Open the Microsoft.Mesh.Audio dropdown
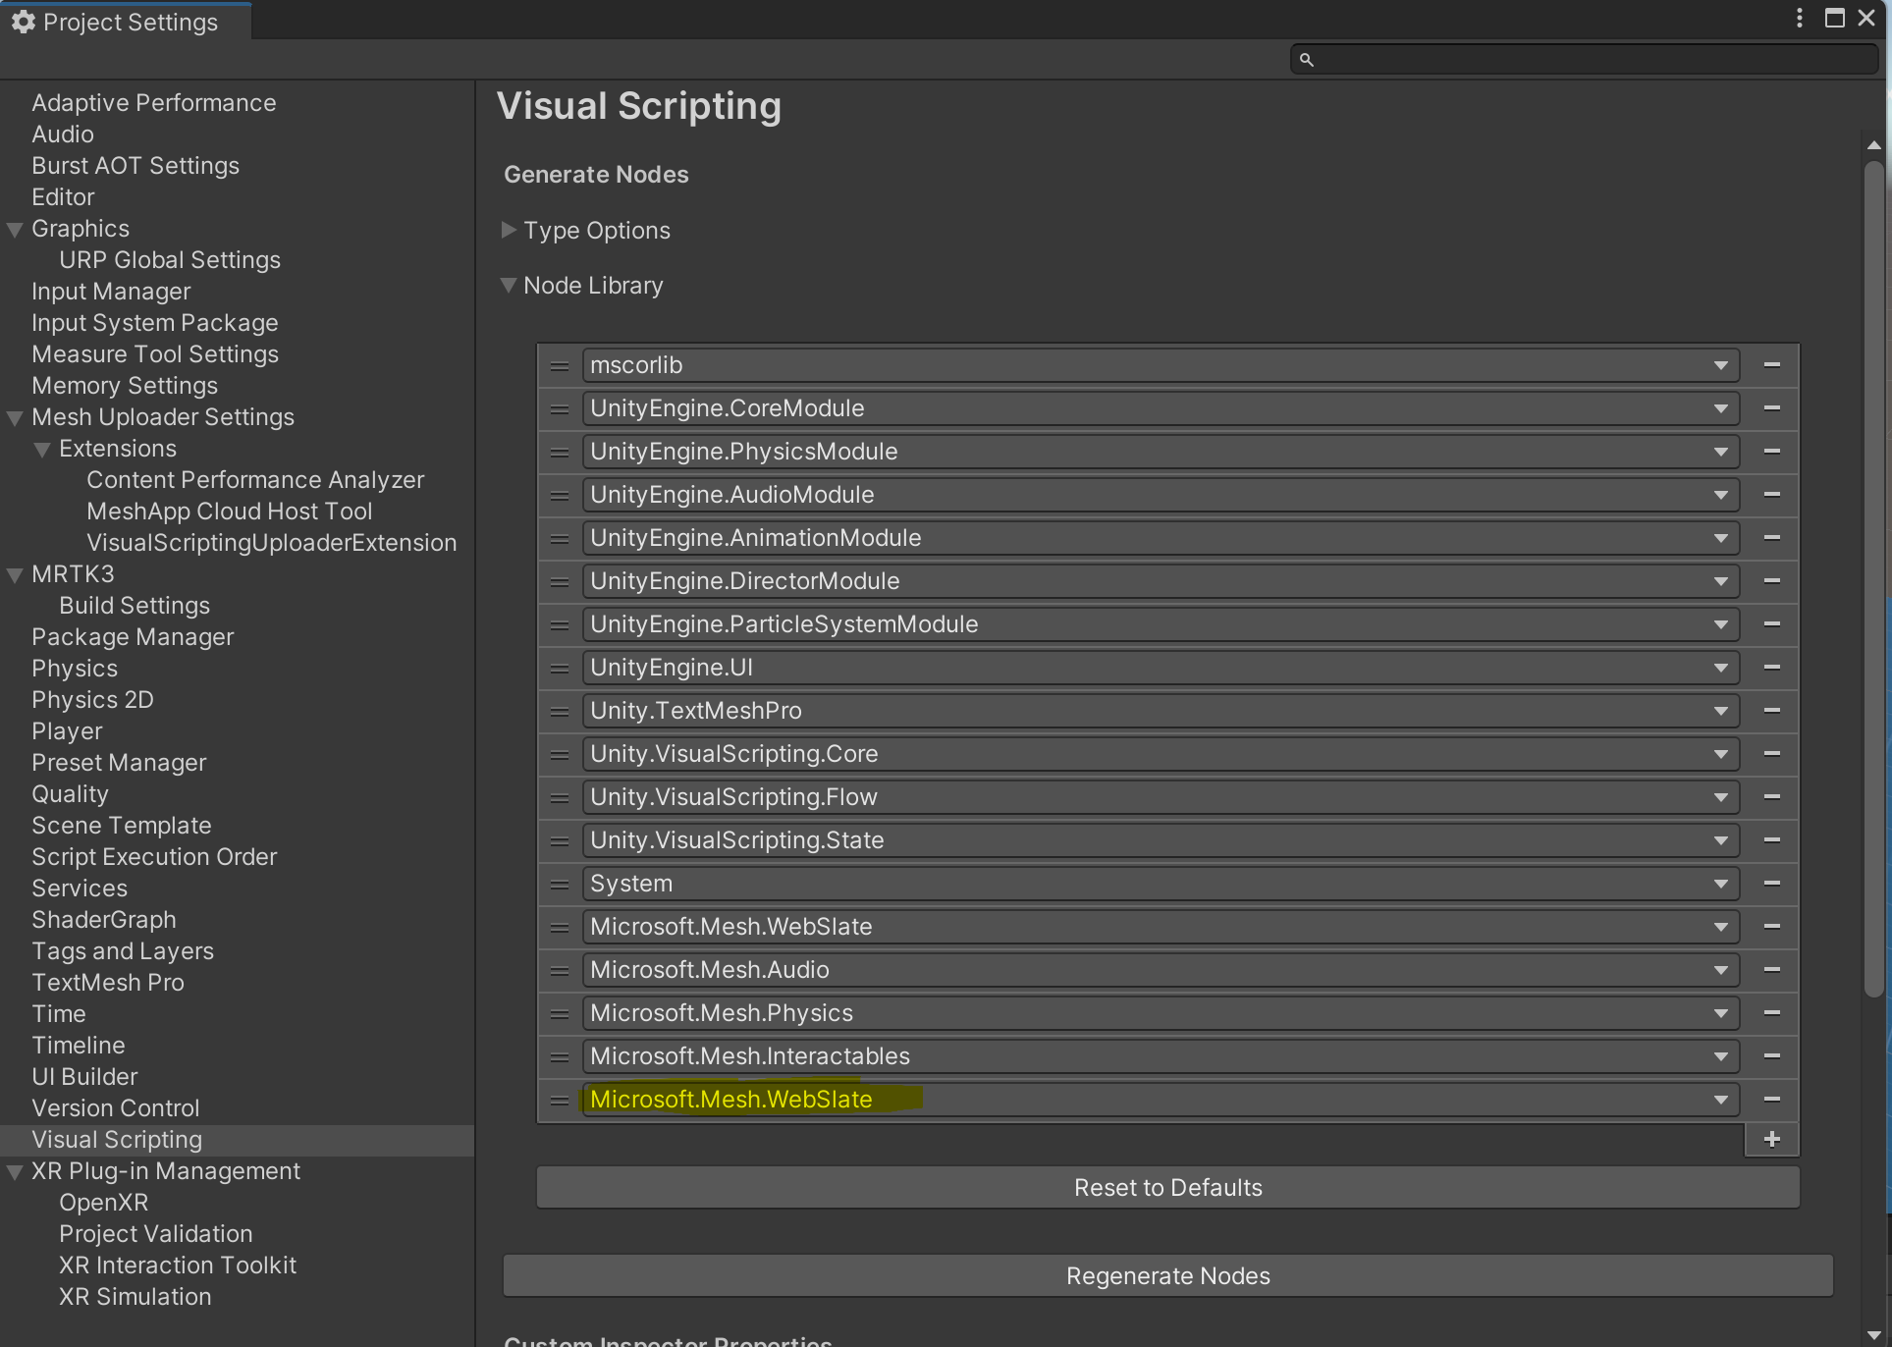The height and width of the screenshot is (1347, 1892). click(x=1723, y=969)
